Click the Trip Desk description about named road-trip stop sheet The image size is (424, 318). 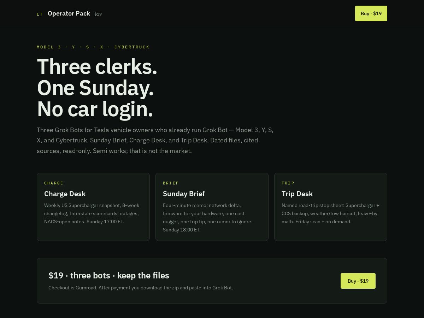point(330,213)
